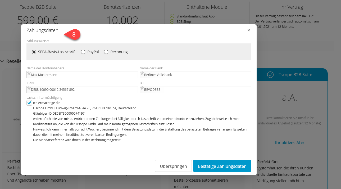Screen dimensions: 341x189
Task: Click the Name des Kontoinhabers field
Action: 82,75
